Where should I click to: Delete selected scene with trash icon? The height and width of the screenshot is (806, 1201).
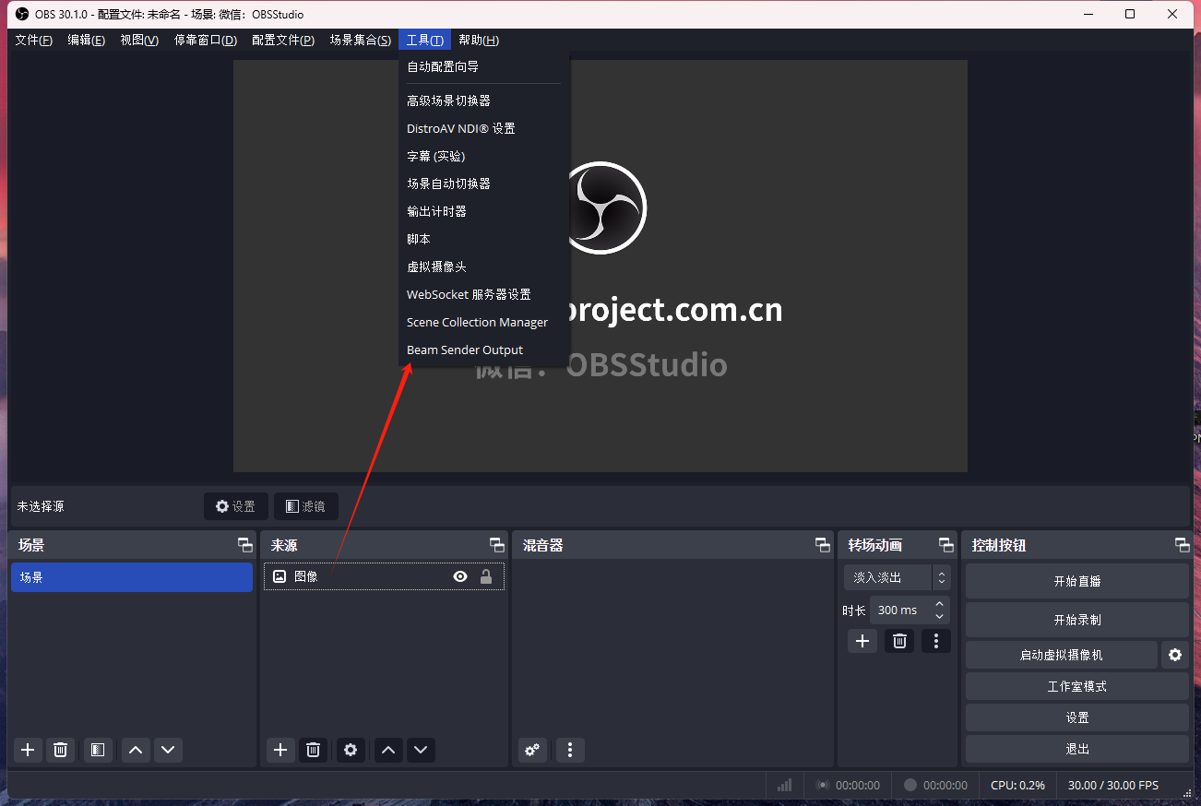pyautogui.click(x=61, y=750)
